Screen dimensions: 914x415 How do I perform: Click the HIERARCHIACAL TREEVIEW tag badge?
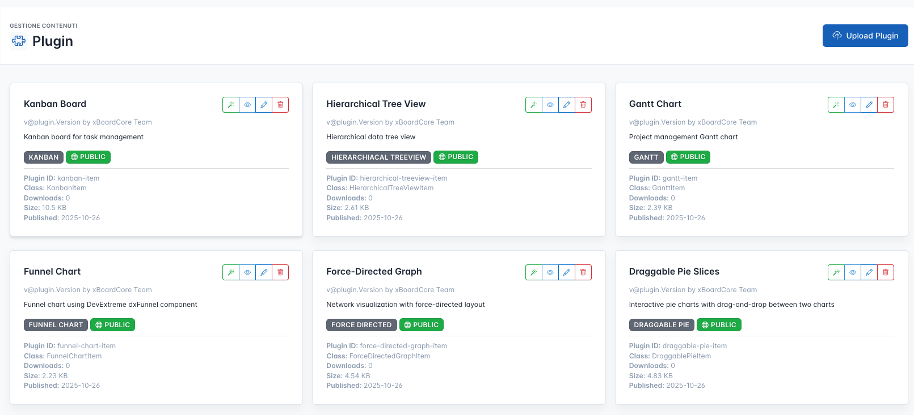tap(378, 157)
